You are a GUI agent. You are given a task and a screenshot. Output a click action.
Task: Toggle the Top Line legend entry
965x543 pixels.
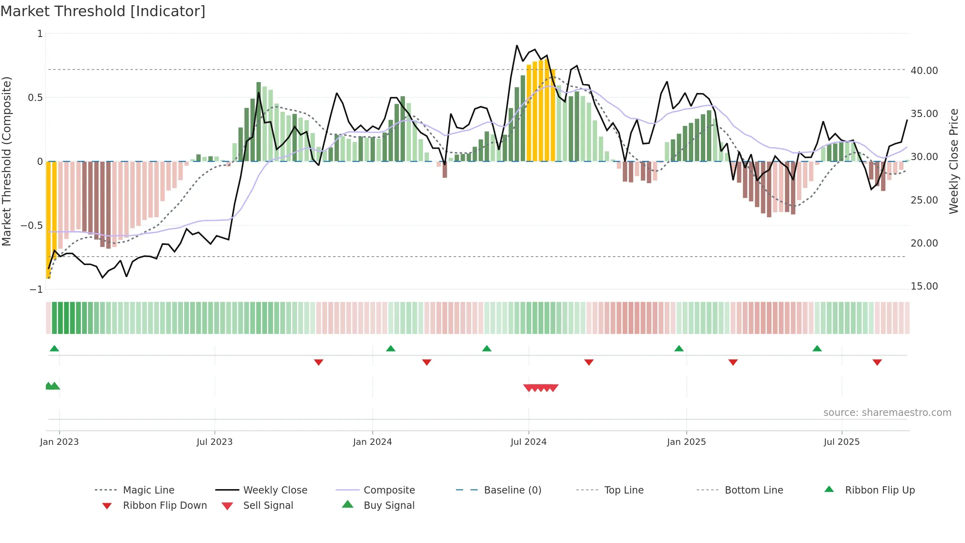click(x=610, y=490)
